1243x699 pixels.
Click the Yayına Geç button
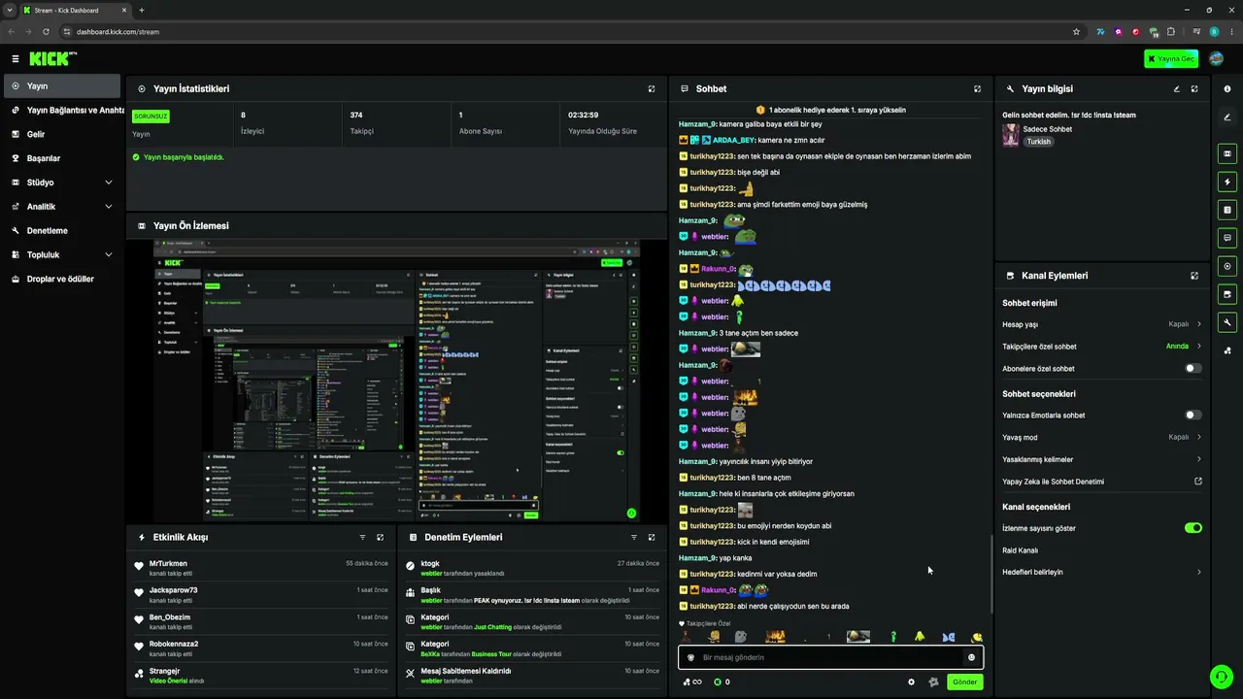coord(1171,59)
